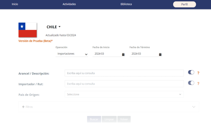Click the Fecha de Término date field
The image size is (211, 128).
(x=146, y=54)
